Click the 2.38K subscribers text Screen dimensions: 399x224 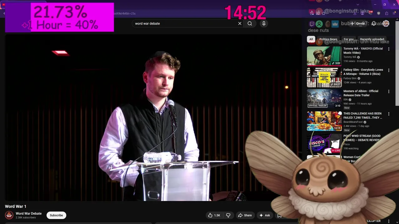[26, 217]
